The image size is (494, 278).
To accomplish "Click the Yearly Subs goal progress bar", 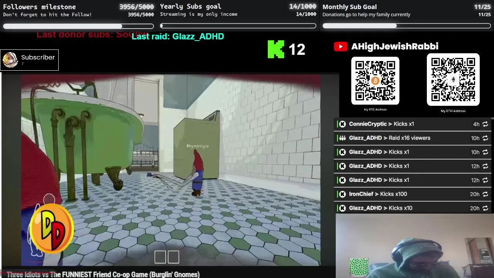I will click(238, 26).
